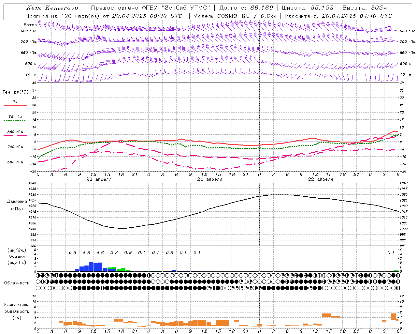Viewport: 417px width, 334px height.
Task: Click the left 700 гПа wind level label
Action: click(x=29, y=42)
